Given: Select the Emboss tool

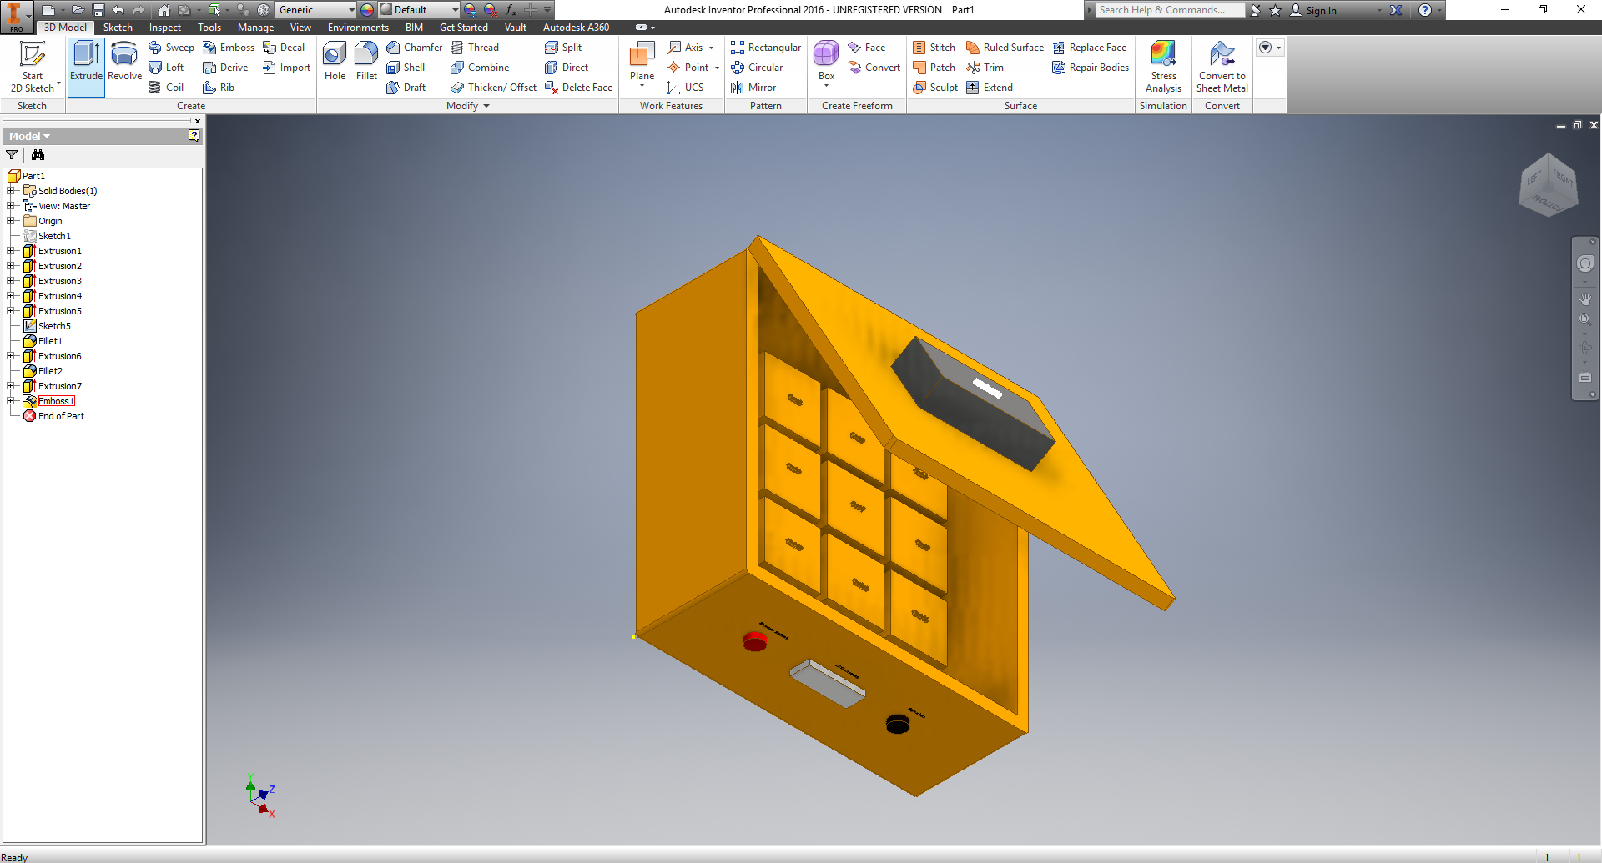Looking at the screenshot, I should (x=229, y=48).
